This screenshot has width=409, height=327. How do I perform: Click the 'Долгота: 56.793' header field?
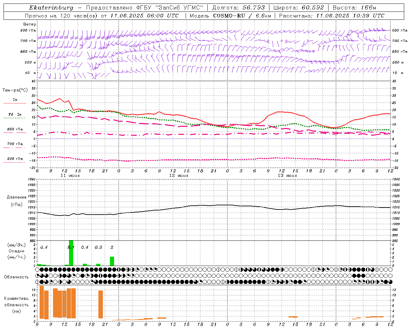pos(238,8)
